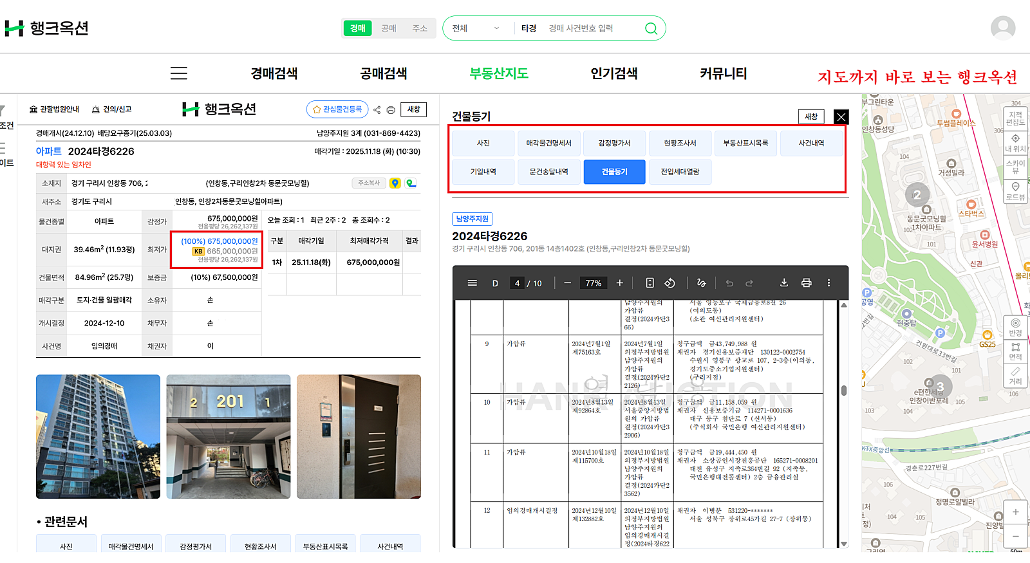Print the PDF from viewer toolbar

(806, 283)
